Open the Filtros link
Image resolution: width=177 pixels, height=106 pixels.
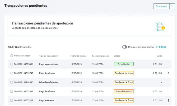pyautogui.click(x=162, y=47)
